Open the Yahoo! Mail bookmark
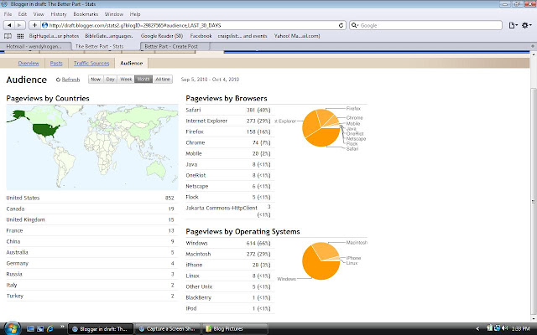The height and width of the screenshot is (335, 537). (x=297, y=36)
